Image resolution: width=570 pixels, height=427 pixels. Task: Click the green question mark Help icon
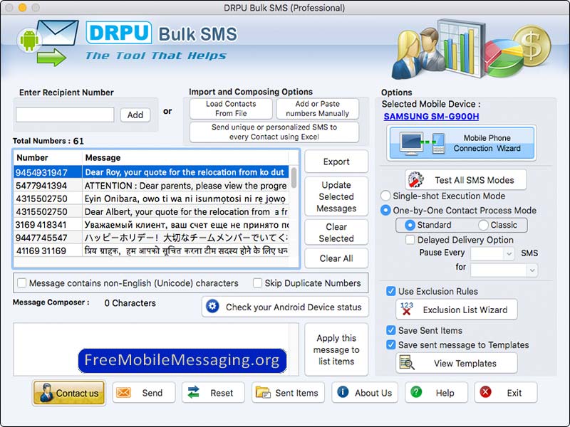point(416,392)
